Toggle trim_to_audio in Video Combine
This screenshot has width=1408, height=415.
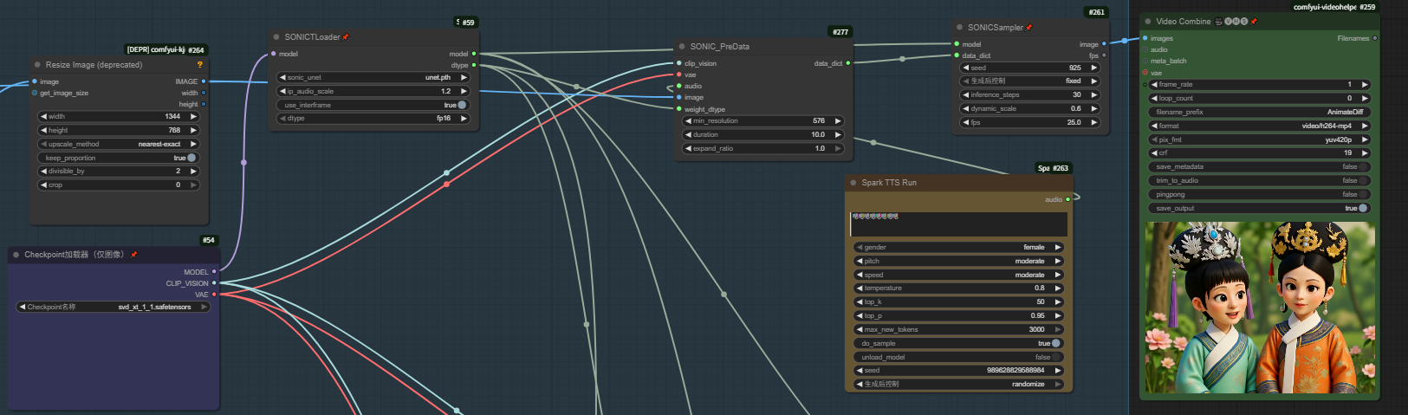[1260, 180]
